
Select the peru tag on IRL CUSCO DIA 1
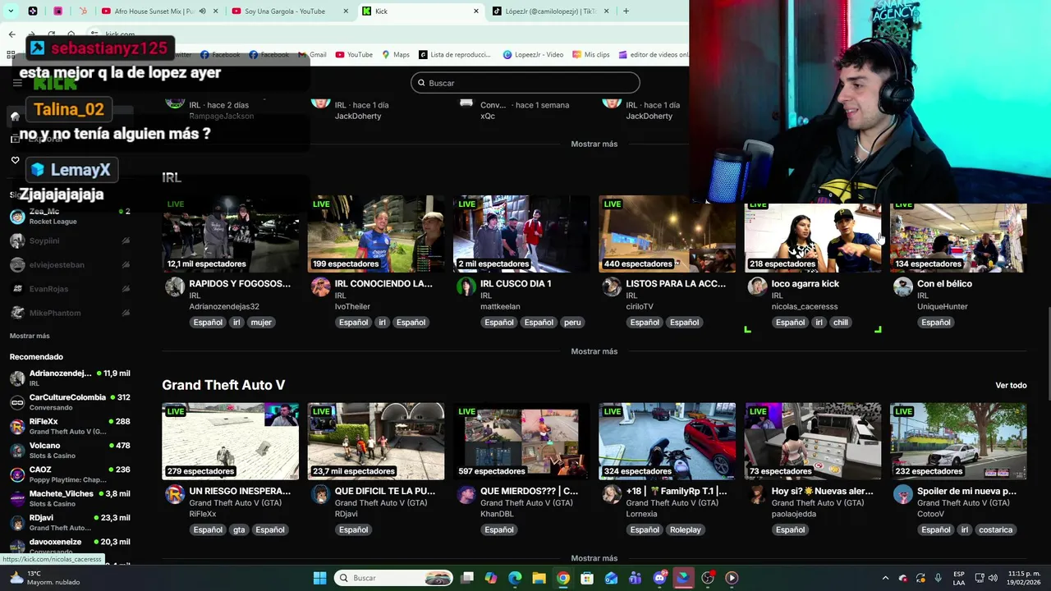point(572,323)
